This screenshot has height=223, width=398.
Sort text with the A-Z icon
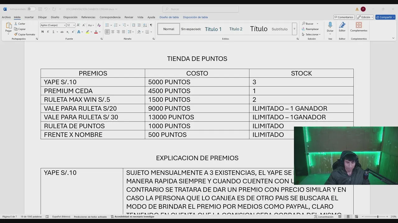point(145,25)
